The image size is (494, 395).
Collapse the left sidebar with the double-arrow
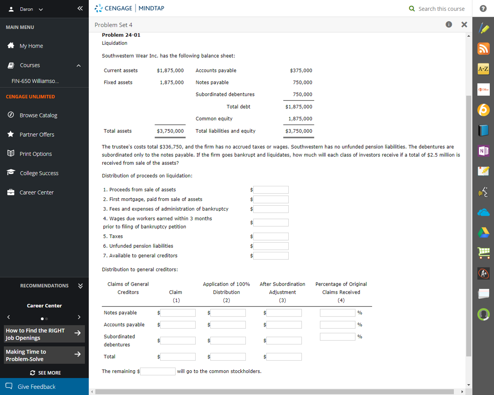[x=80, y=8]
